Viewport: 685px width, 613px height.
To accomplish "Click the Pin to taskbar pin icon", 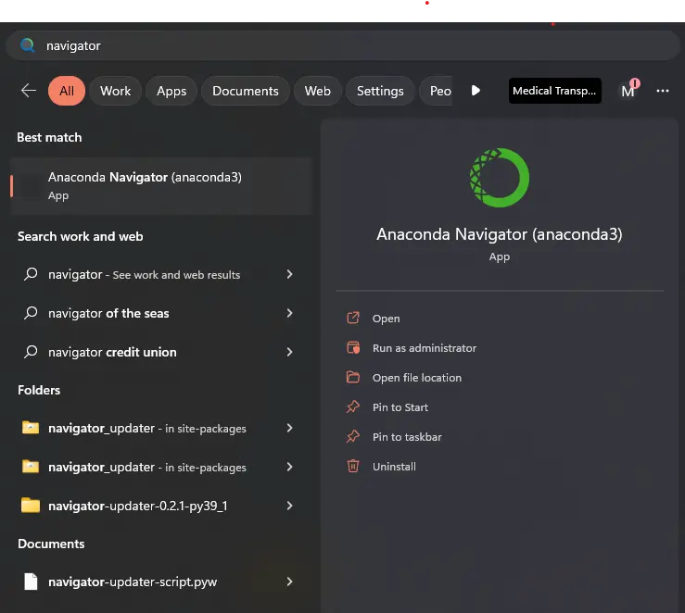I will (353, 436).
